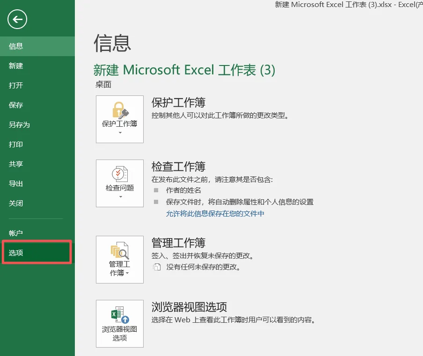This screenshot has width=423, height=356.
Task: Open 选项 in the sidebar
Action: coord(37,253)
